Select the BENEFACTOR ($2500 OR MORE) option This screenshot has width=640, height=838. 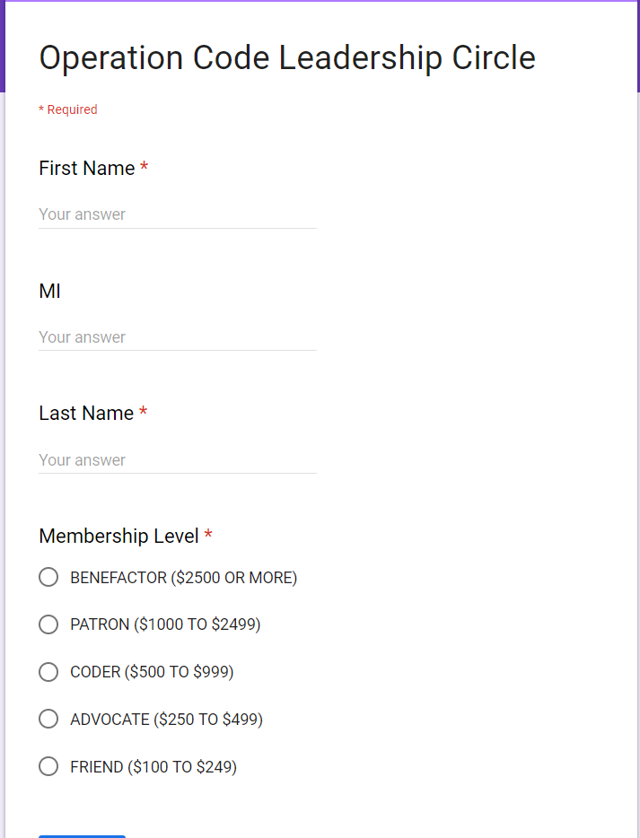click(x=48, y=577)
